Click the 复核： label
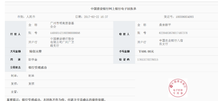Image resolution: width=218 pixels, height=101 pixels. point(14,84)
